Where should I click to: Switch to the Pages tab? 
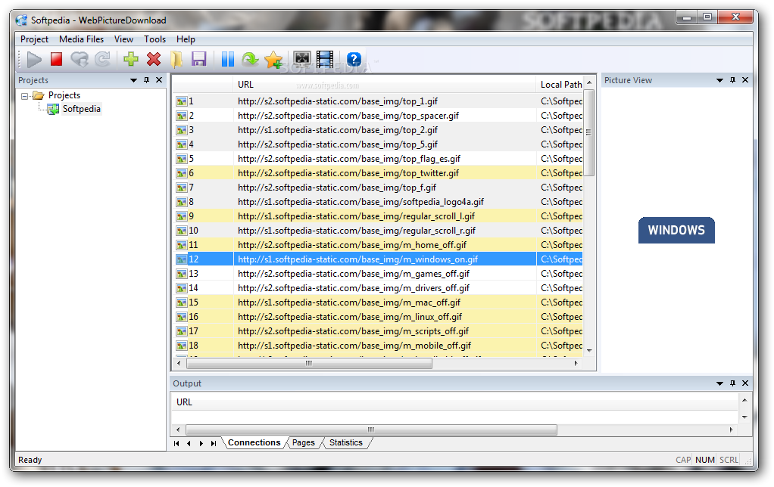pos(303,442)
